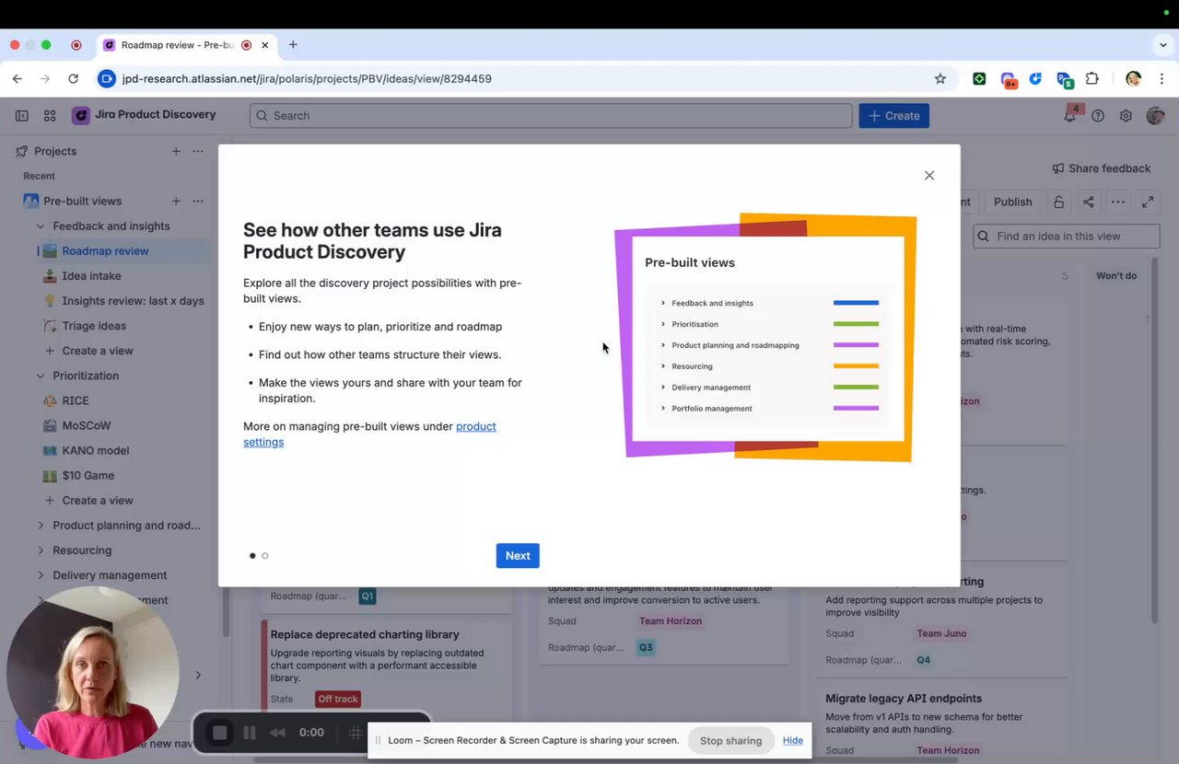The height and width of the screenshot is (764, 1179).
Task: Open Replace deprecated charting library idea
Action: (x=365, y=634)
